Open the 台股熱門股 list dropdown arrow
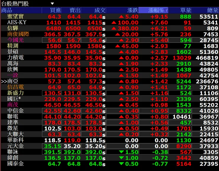219x171 pixels. [x=52, y=4]
